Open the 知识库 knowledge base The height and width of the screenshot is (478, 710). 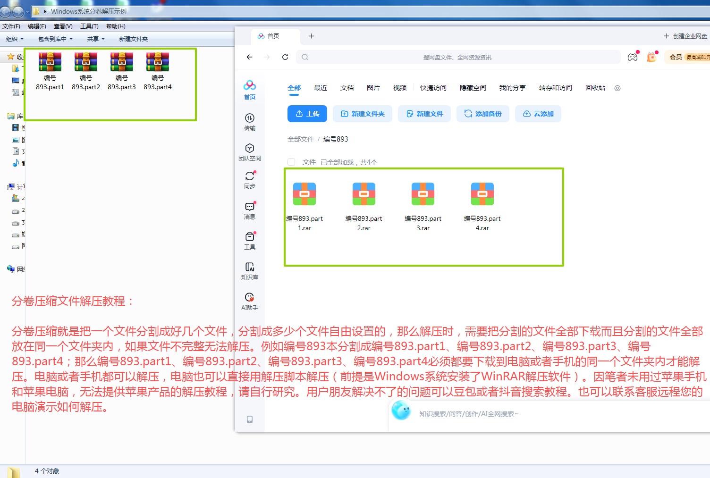pyautogui.click(x=250, y=271)
